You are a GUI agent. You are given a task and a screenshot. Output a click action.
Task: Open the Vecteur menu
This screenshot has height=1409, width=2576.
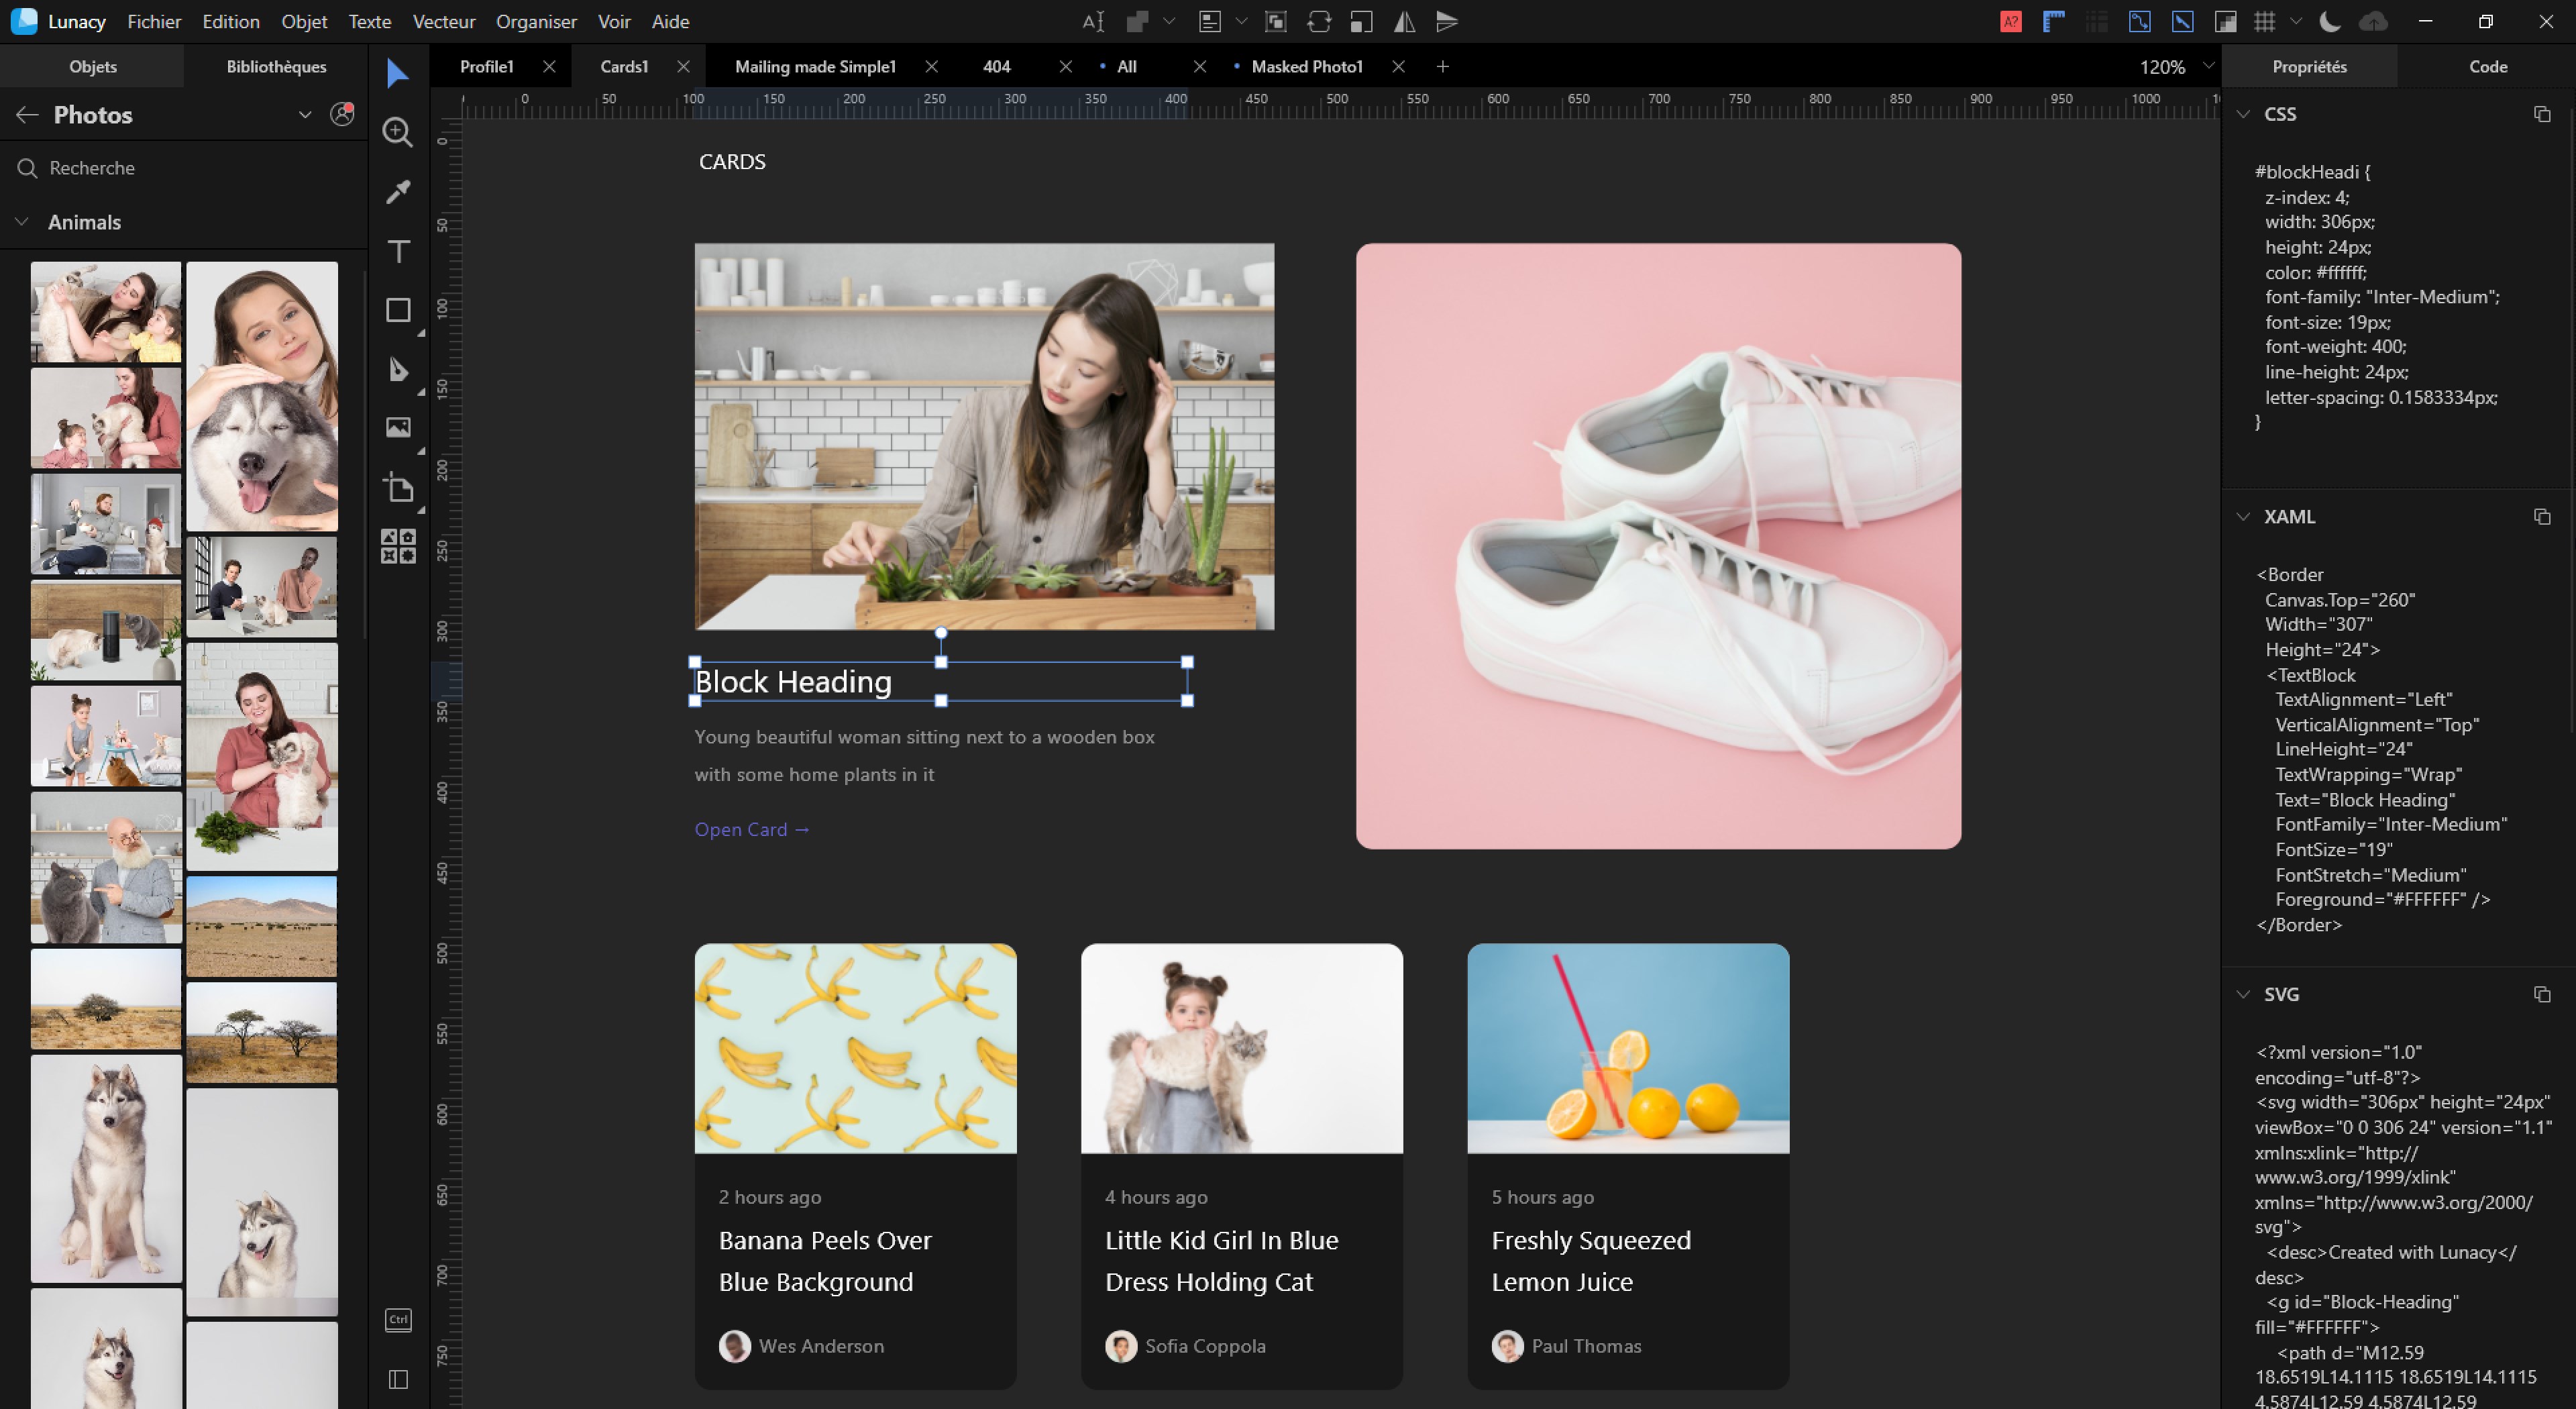[x=443, y=22]
